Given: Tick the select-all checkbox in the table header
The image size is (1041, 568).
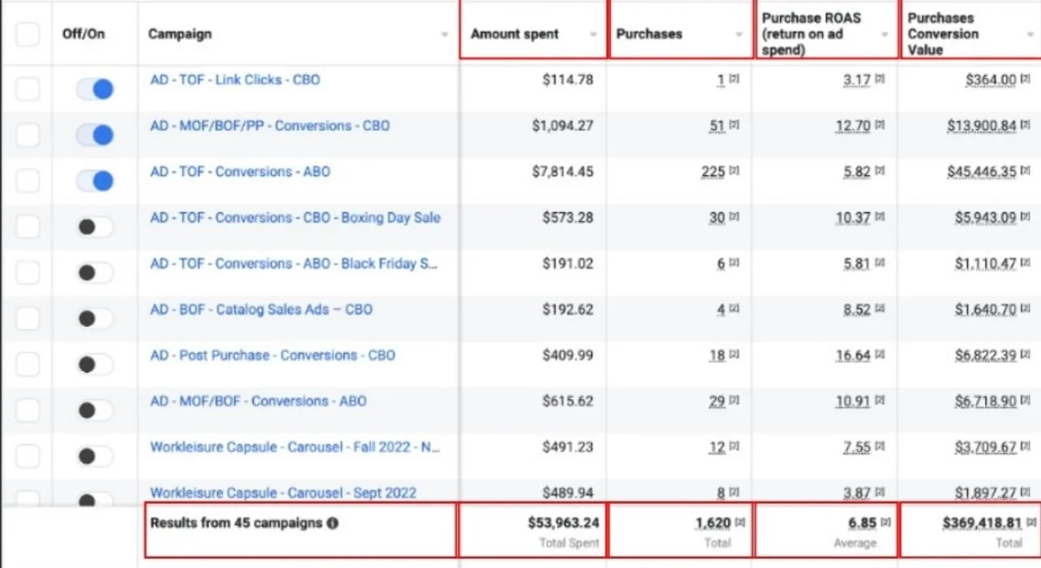Looking at the screenshot, I should pyautogui.click(x=27, y=34).
